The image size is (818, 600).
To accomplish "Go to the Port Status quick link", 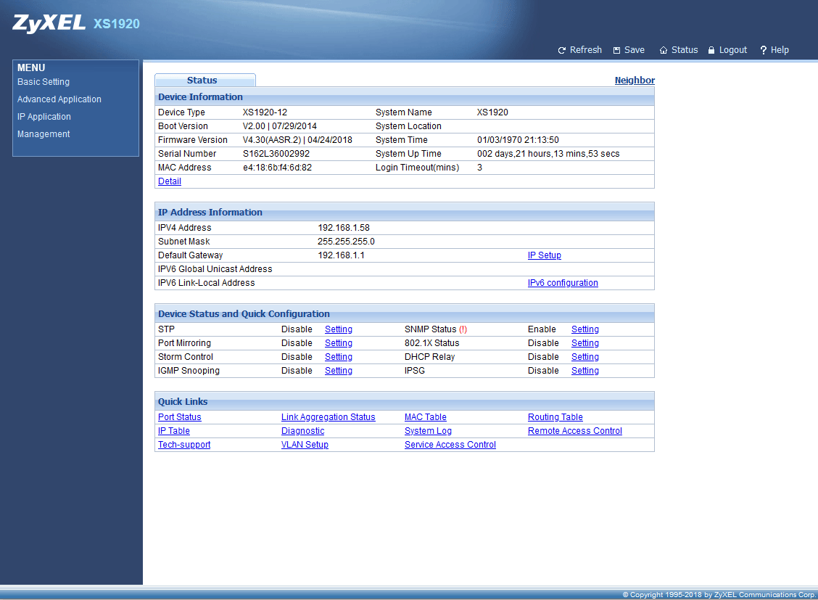I will tap(179, 417).
